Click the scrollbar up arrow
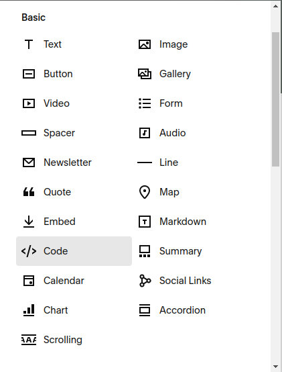Screen dimensions: 282x372 click(x=275, y=6)
